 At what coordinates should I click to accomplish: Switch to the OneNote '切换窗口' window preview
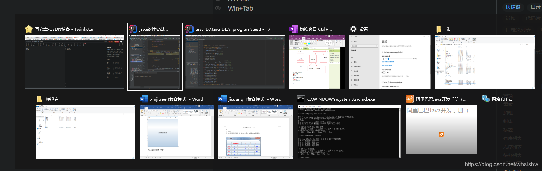pos(317,62)
